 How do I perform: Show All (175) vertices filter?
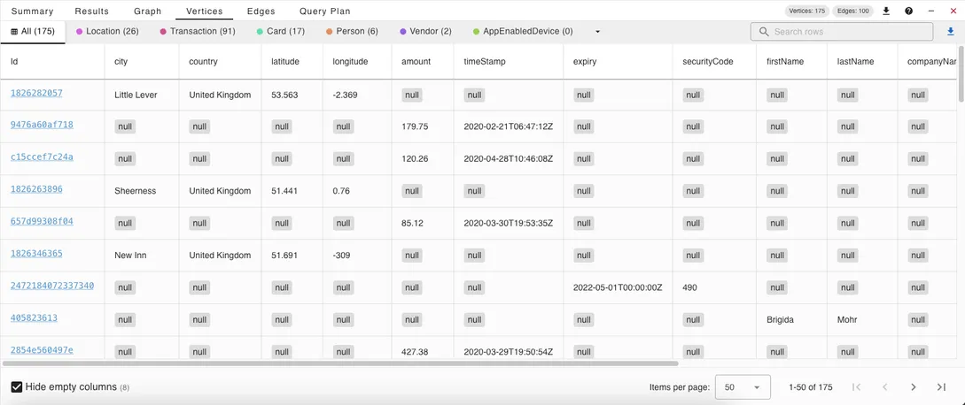33,31
